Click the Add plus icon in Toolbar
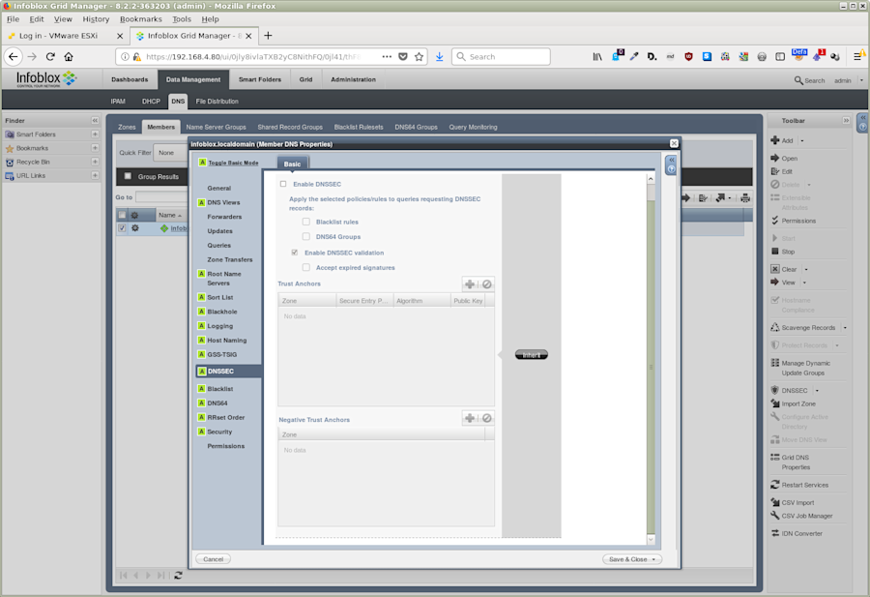The image size is (870, 597). (775, 140)
